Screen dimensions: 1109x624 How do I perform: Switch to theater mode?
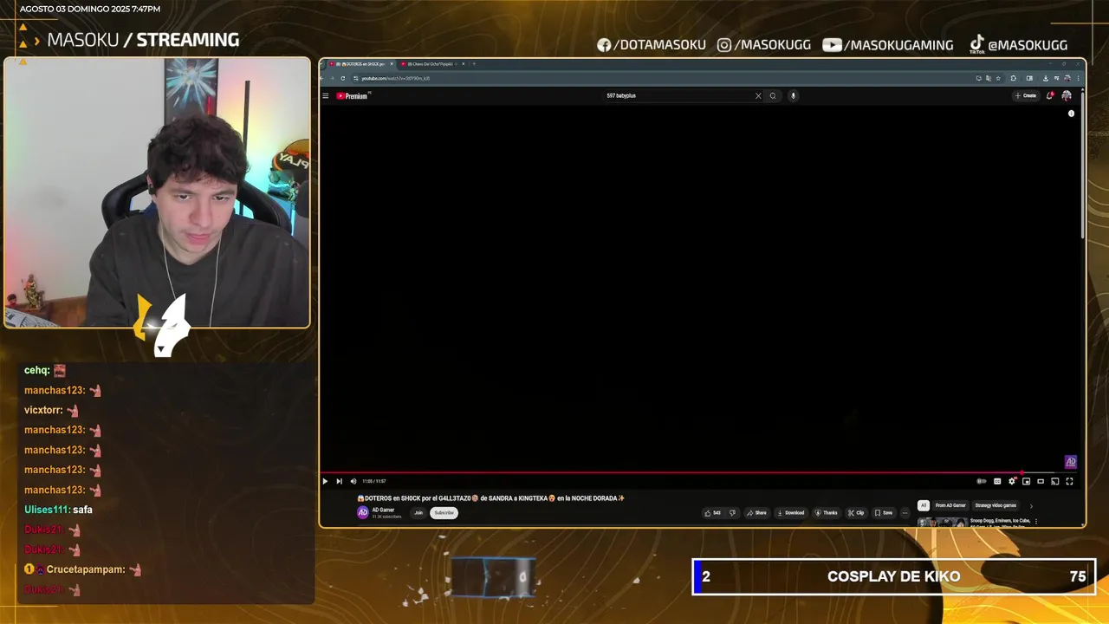click(1041, 481)
